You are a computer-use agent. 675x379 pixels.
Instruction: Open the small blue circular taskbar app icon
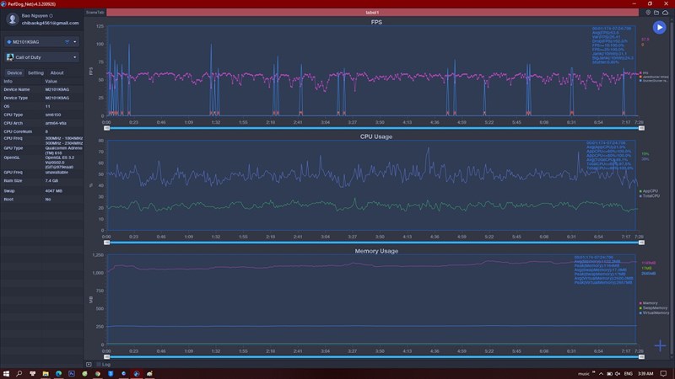coord(123,373)
